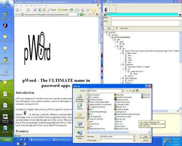Open the File name dropdown arrow
Image resolution: width=182 pixels, height=146 pixels.
pyautogui.click(x=134, y=137)
